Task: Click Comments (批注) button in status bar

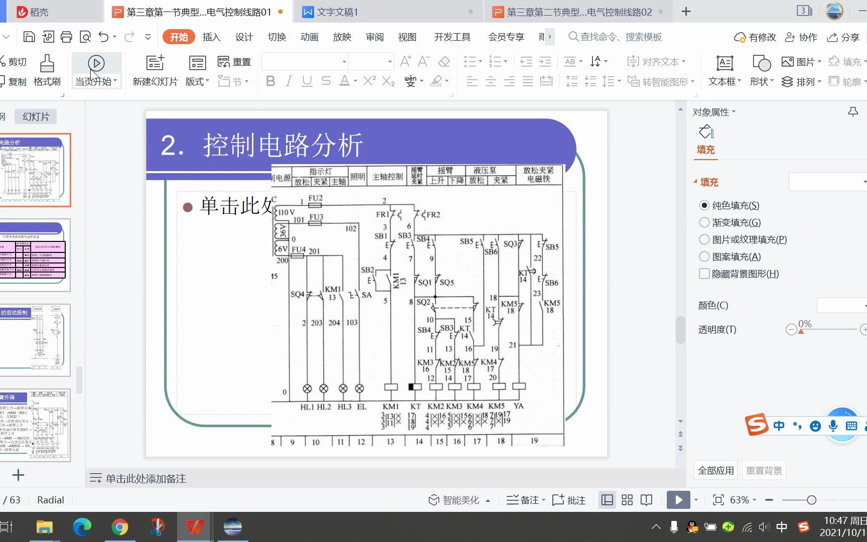Action: point(569,500)
